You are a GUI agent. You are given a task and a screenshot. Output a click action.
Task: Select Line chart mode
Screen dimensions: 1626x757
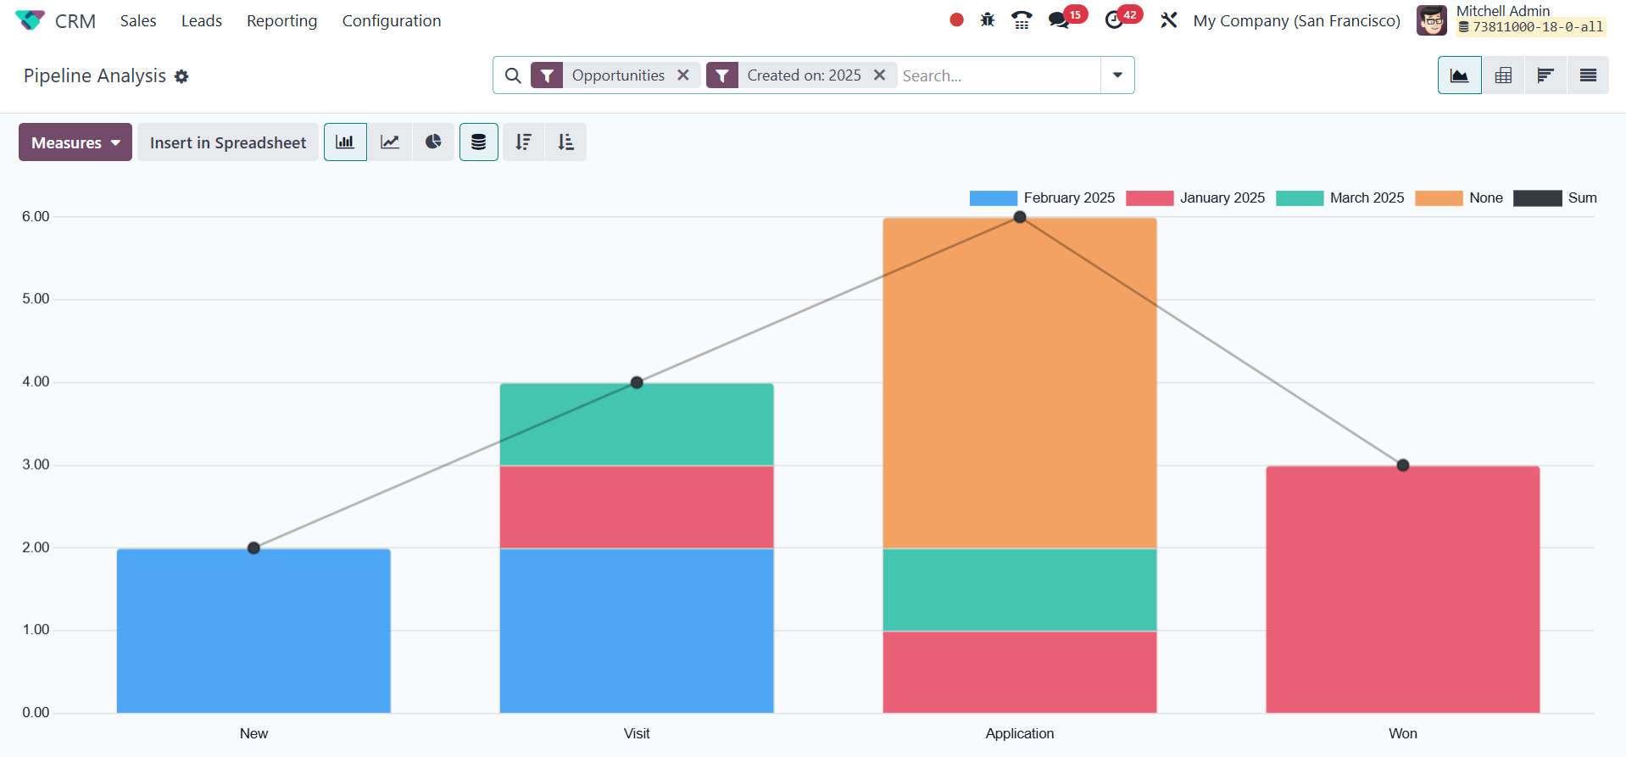390,142
